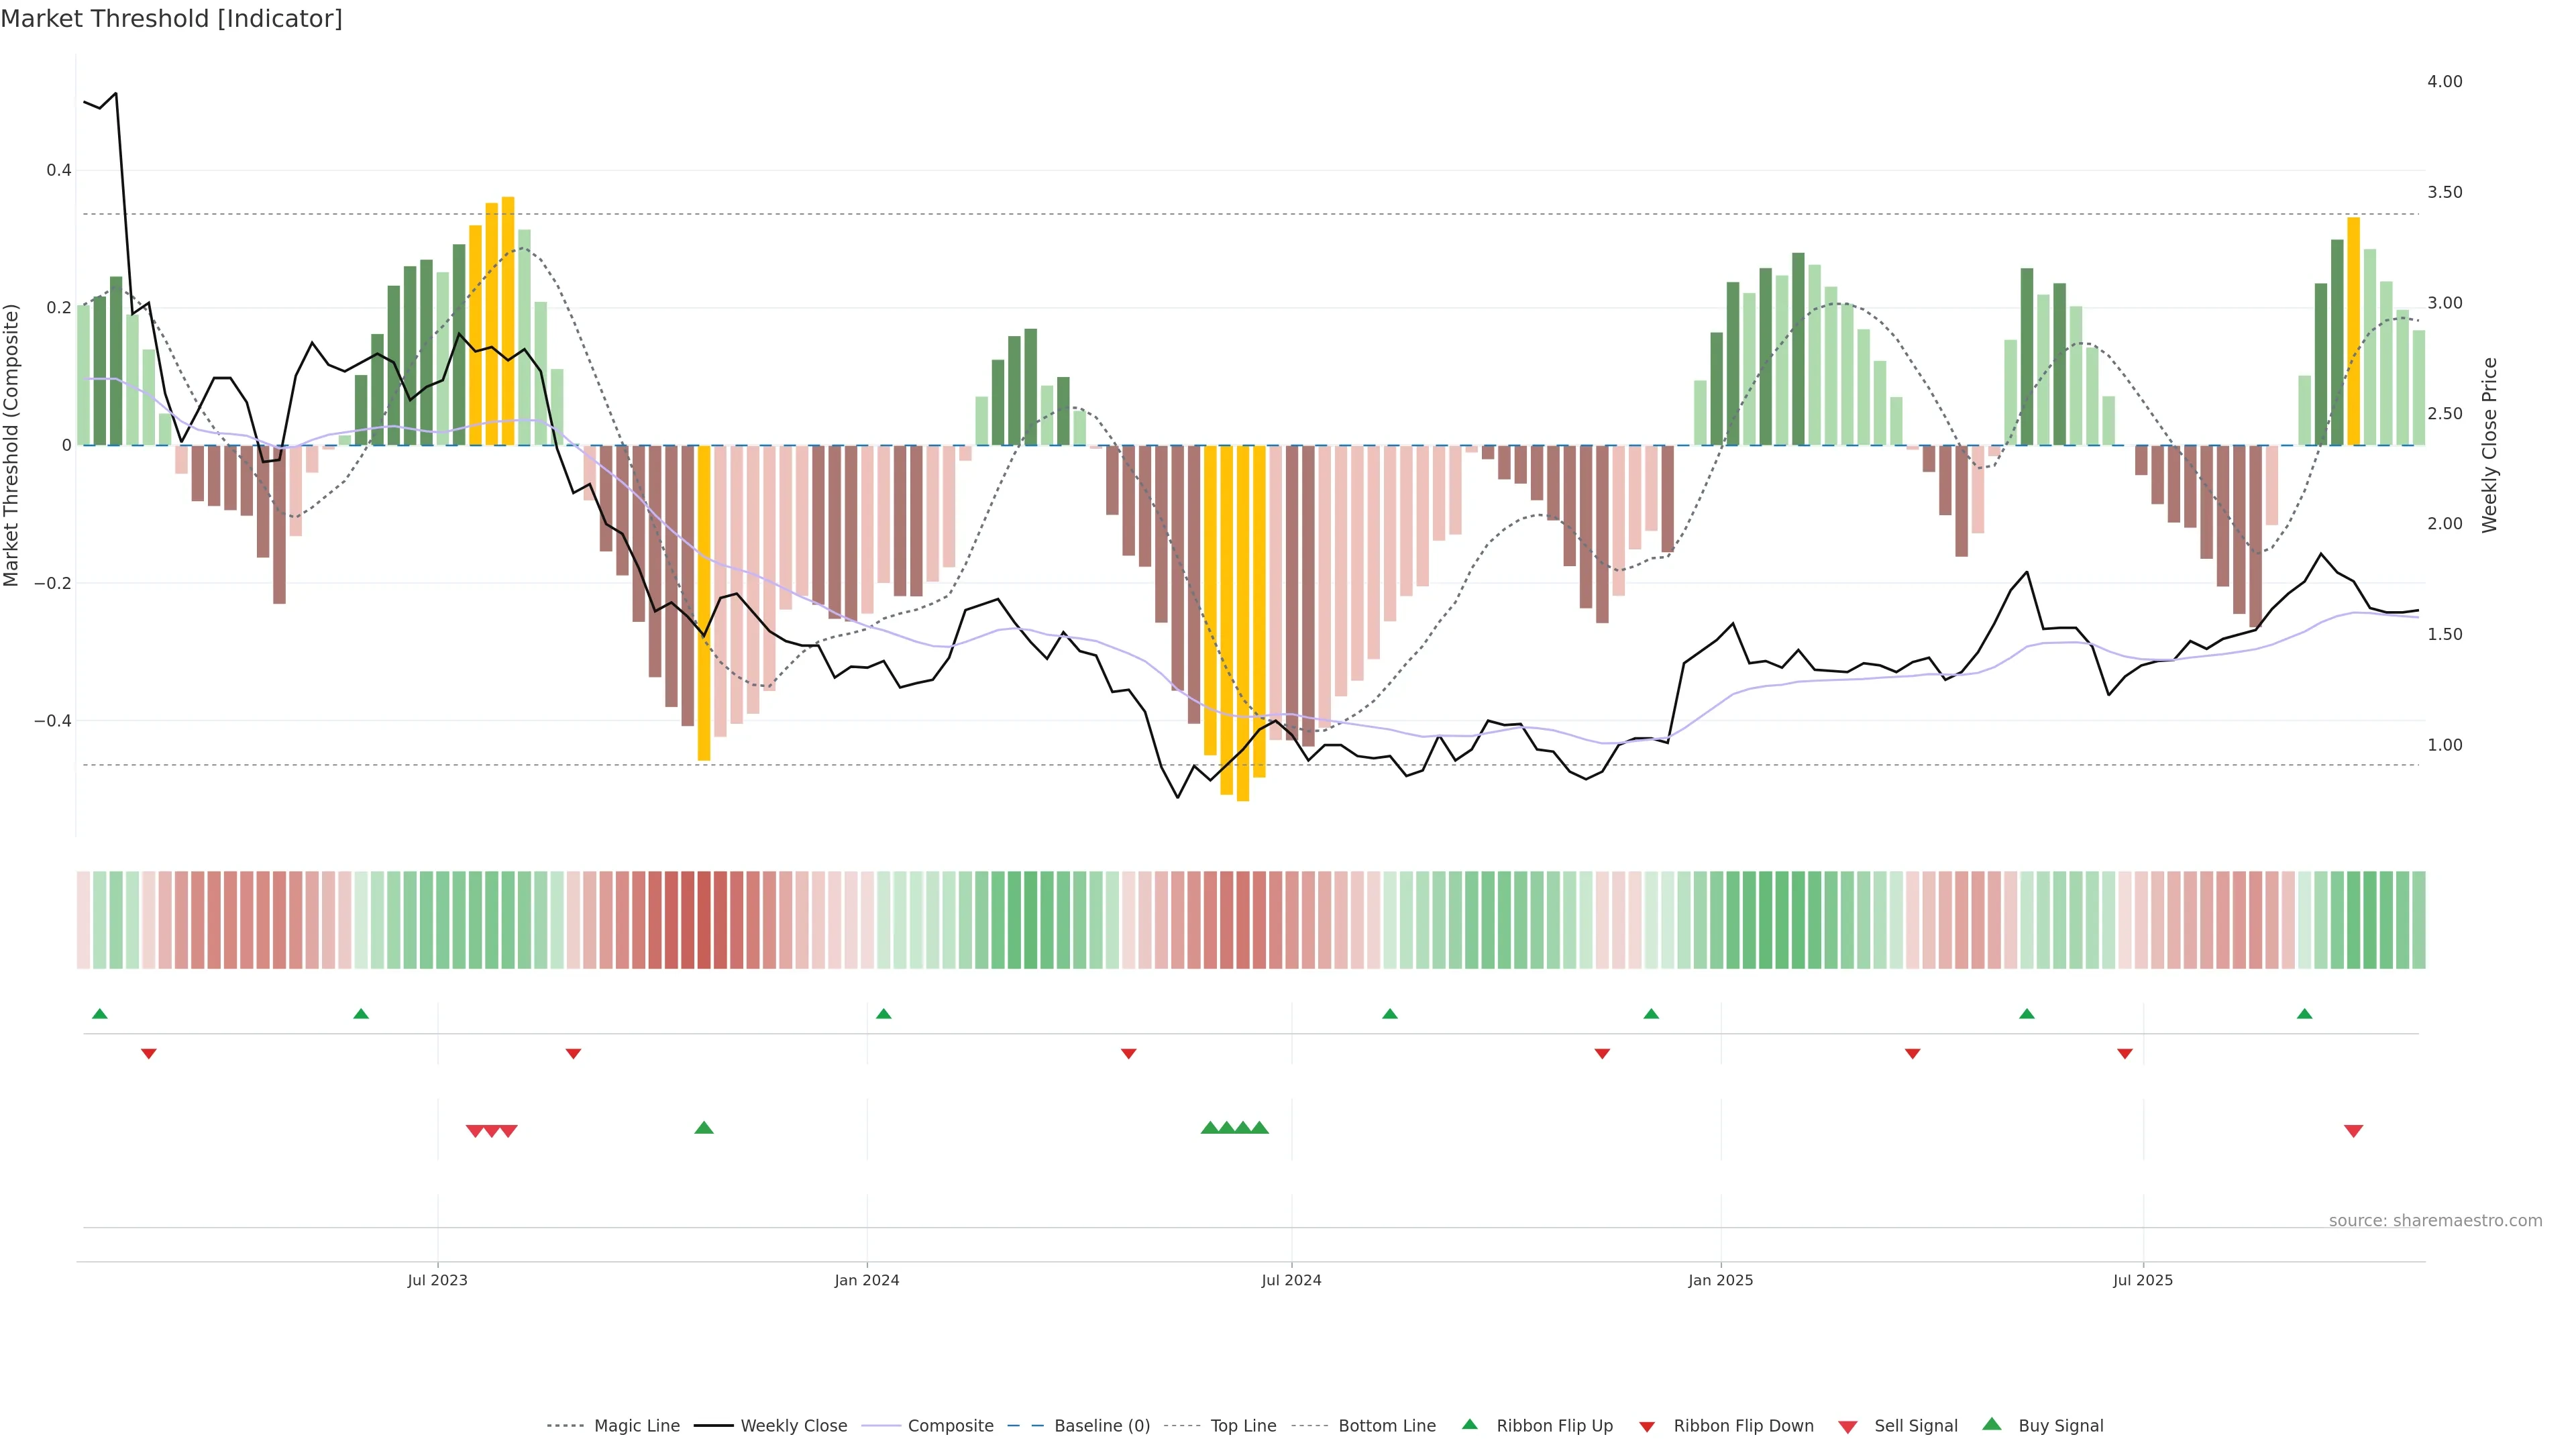2576x1449 pixels.
Task: Click the Jul 2024 x-axis label
Action: pyautogui.click(x=1291, y=1280)
